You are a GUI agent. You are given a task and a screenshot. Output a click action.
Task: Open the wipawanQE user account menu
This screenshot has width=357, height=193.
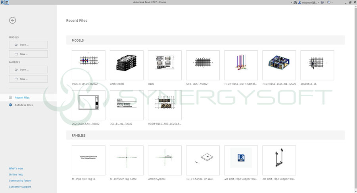308,2
